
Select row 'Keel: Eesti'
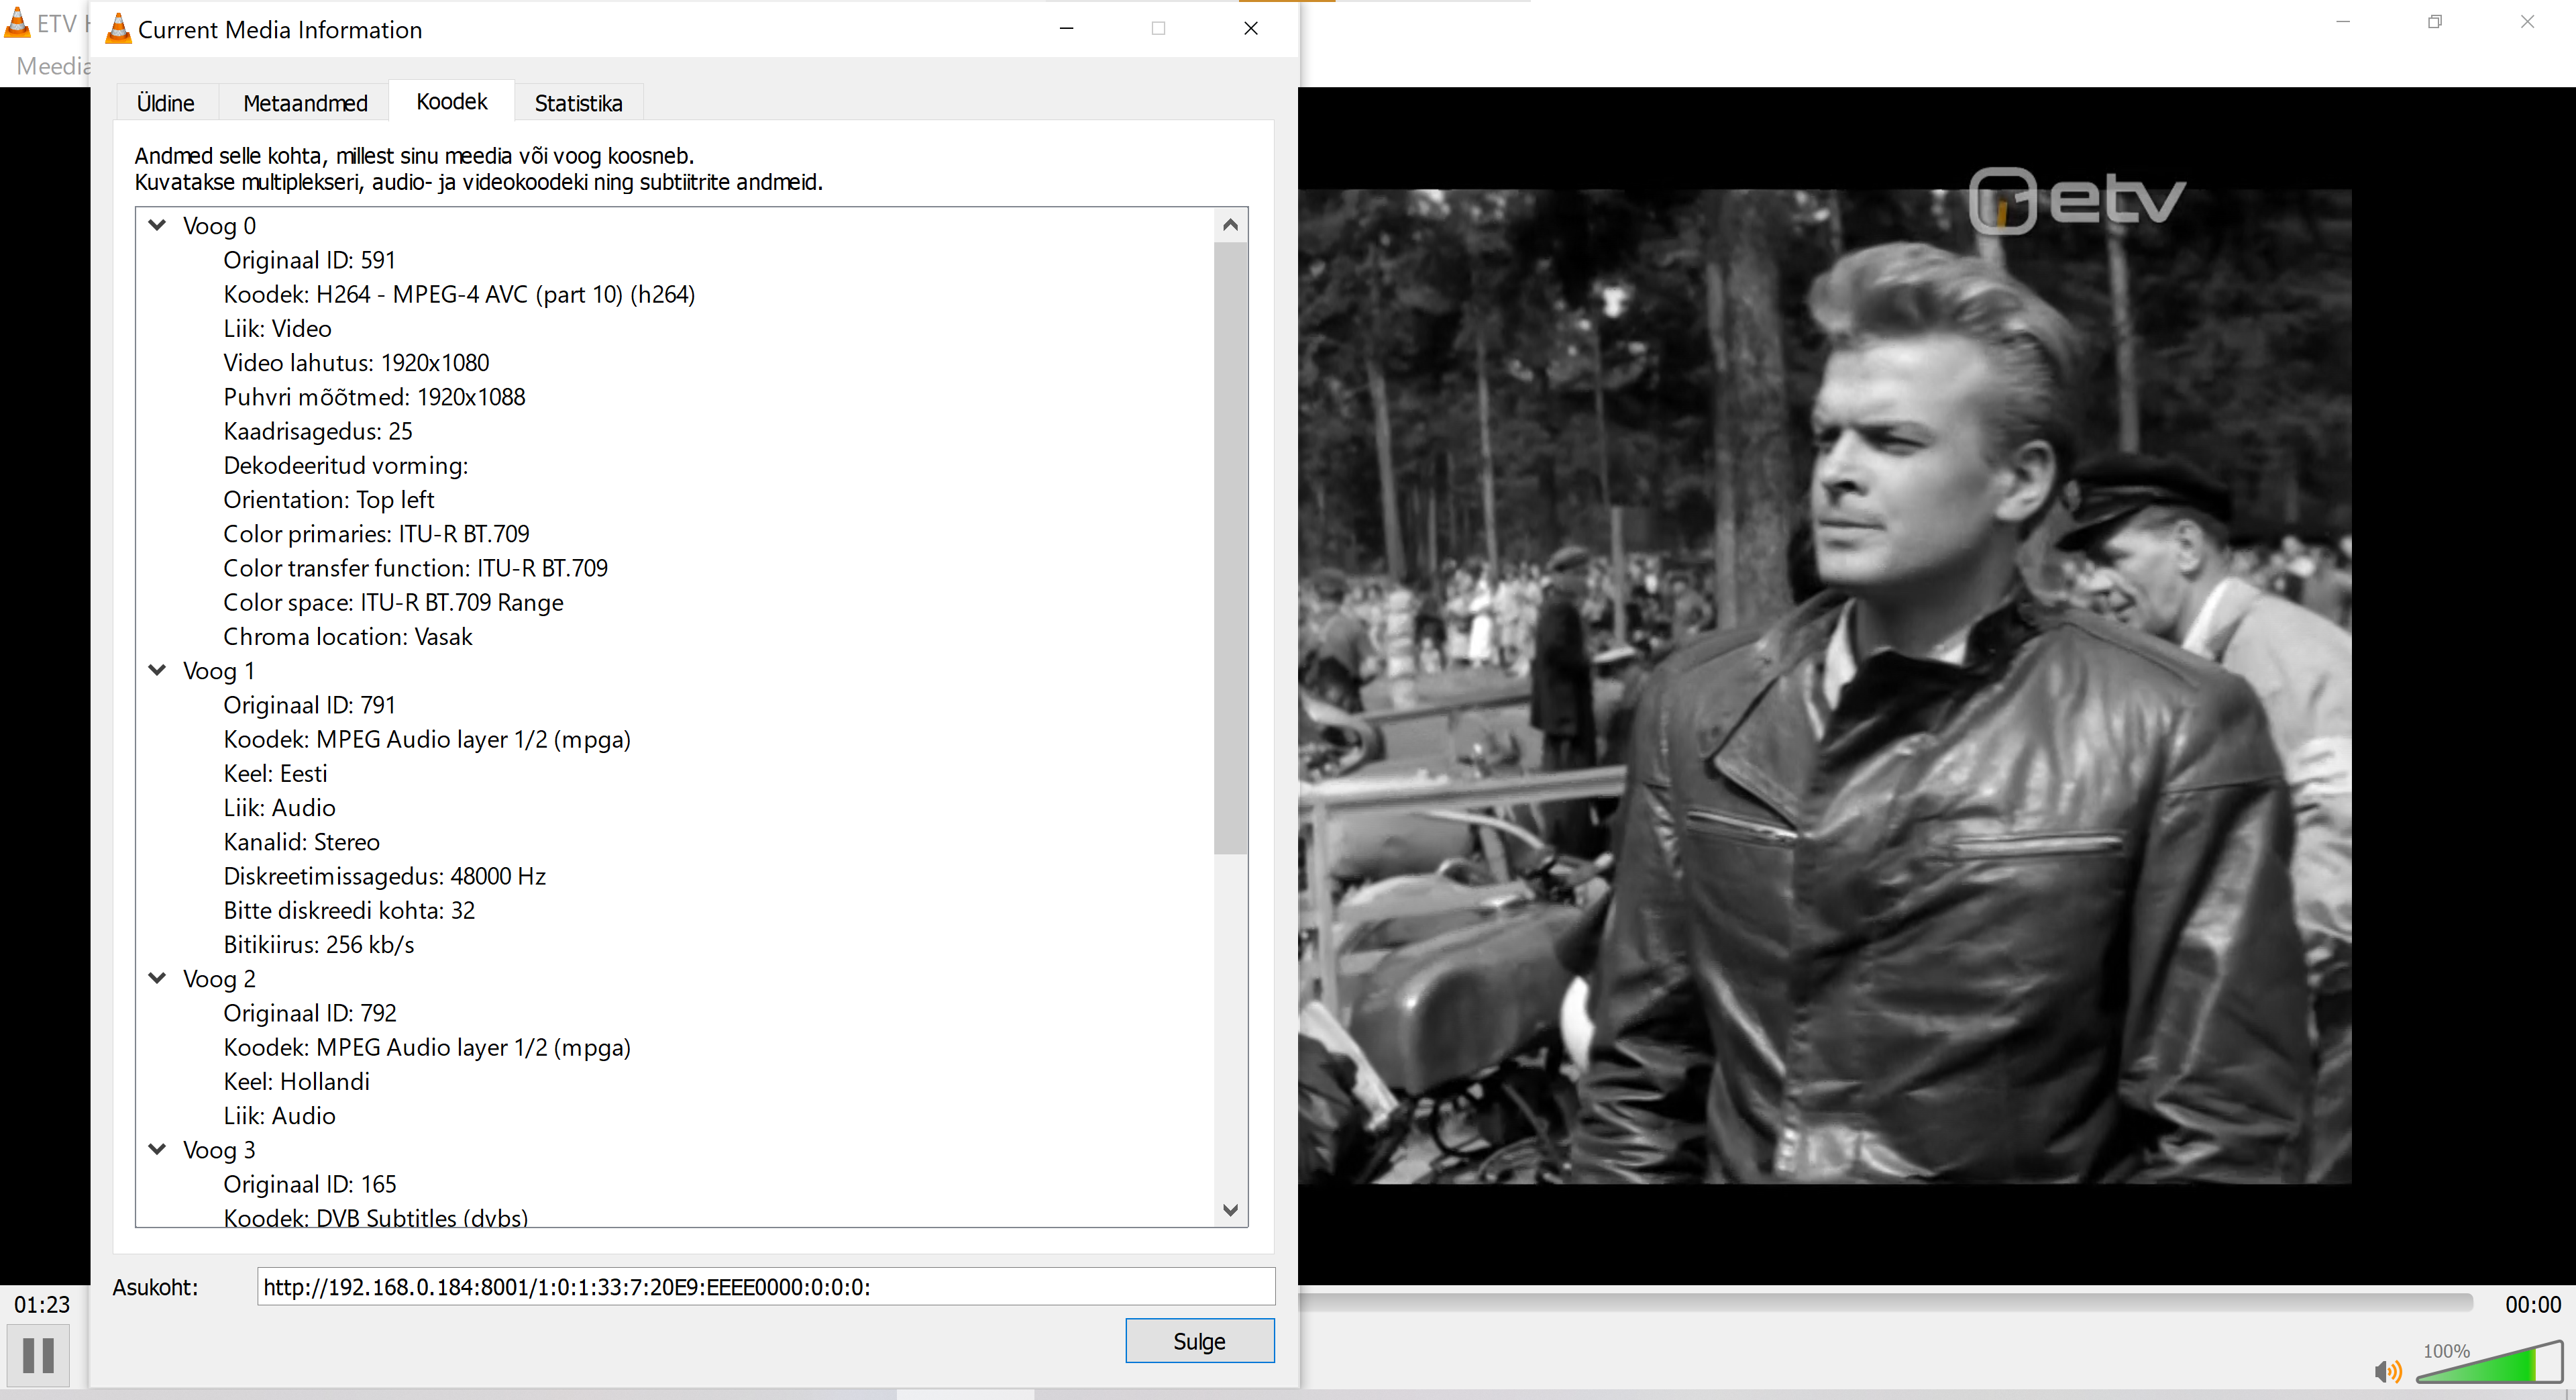tap(275, 774)
